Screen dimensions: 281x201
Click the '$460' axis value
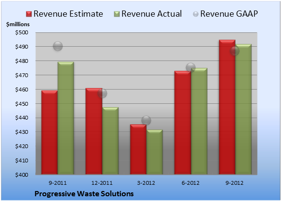pyautogui.click(x=22, y=90)
